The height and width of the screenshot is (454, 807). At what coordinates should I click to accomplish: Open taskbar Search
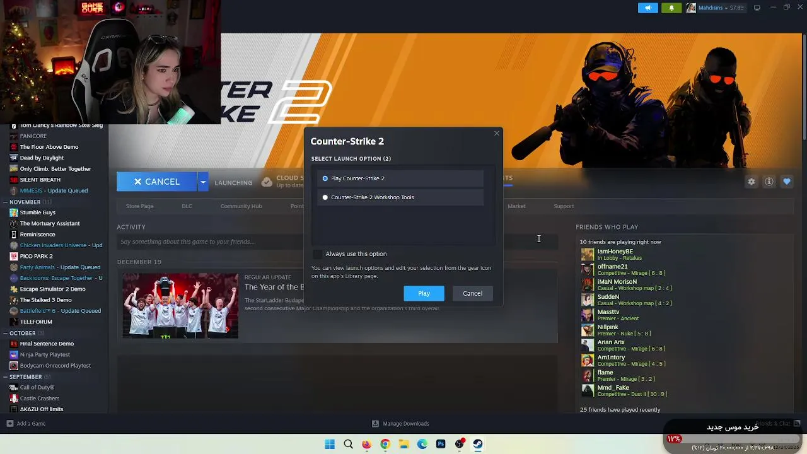348,444
